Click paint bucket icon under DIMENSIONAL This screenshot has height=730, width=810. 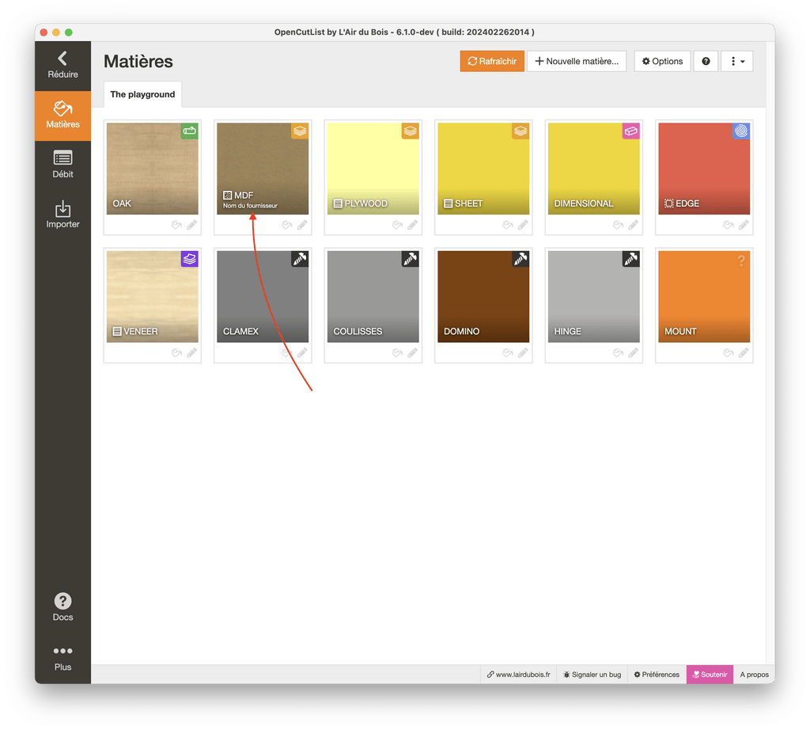(619, 225)
